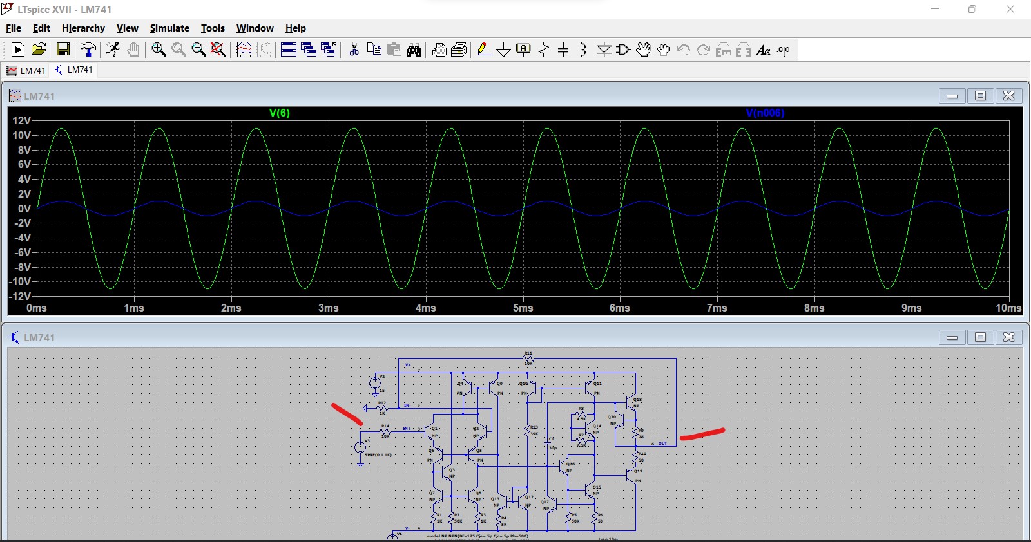Select the Place Text Aa tool
Viewport: 1031px width, 542px height.
764,50
